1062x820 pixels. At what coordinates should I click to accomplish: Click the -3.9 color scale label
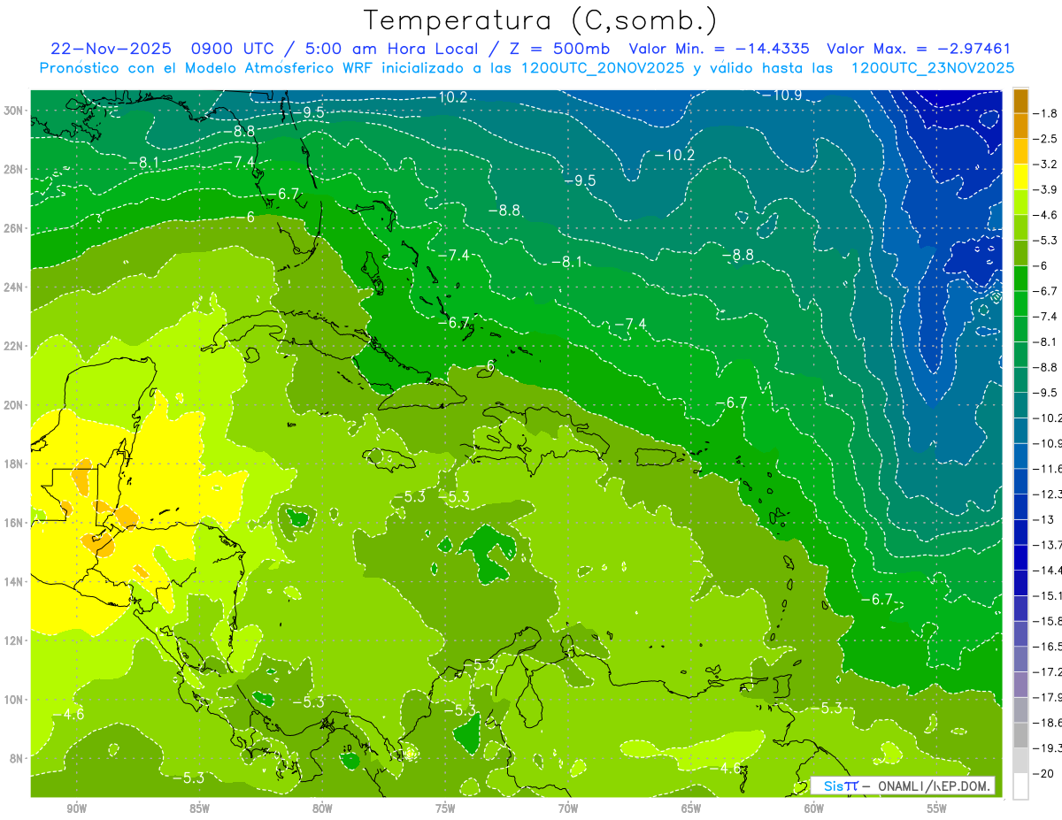tap(1045, 189)
